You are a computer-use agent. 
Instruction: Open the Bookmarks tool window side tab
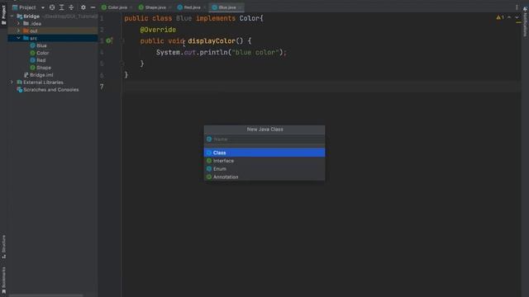coord(3,280)
